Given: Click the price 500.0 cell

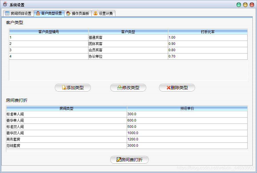Looking at the screenshot, I should [187, 127].
